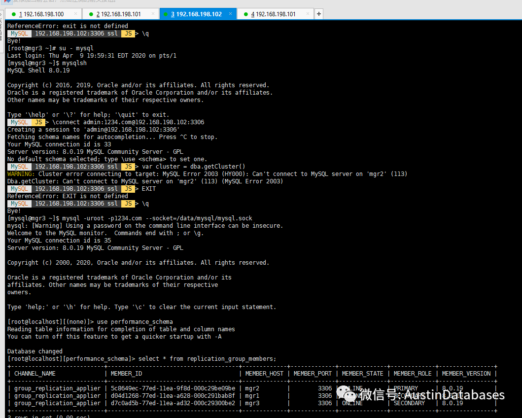This screenshot has height=418, width=522.
Task: Close the active 192.168.198.102 tab
Action: pyautogui.click(x=229, y=14)
